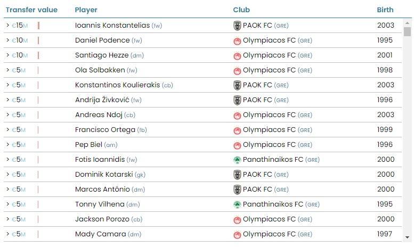Click the scrollbar up arrow

(x=408, y=23)
